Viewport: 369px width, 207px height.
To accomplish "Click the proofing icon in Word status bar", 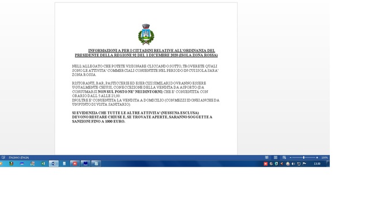I will (3, 158).
